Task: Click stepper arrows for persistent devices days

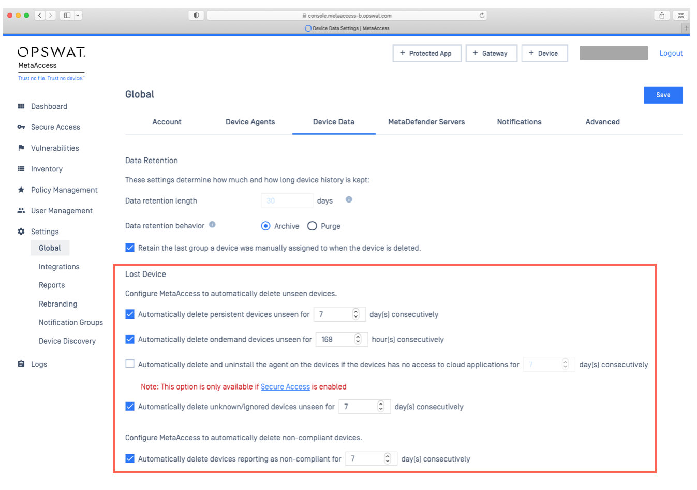Action: (355, 314)
